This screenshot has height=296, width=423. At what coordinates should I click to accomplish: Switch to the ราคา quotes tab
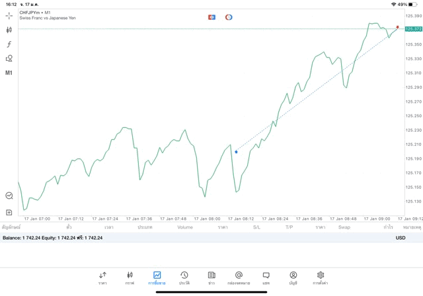102,277
